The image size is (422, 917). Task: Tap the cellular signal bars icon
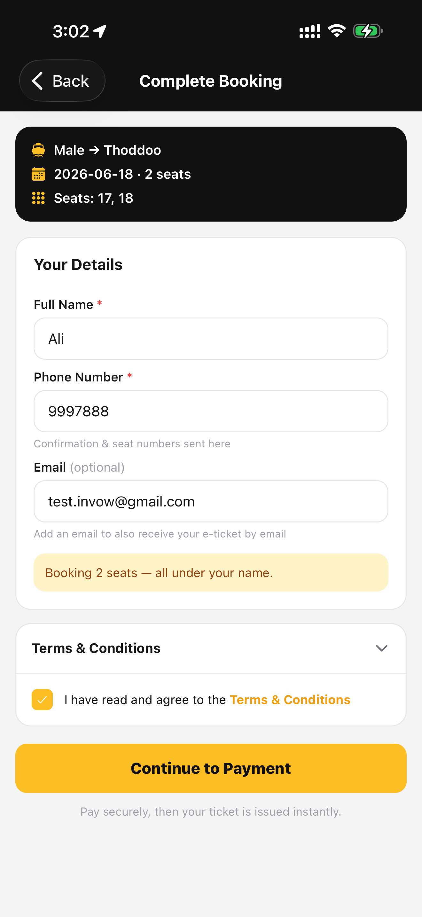309,31
